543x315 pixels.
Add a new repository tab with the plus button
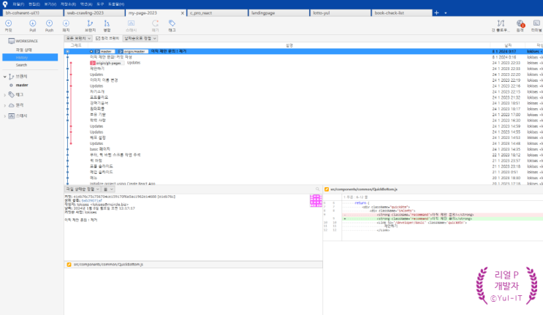click(437, 13)
